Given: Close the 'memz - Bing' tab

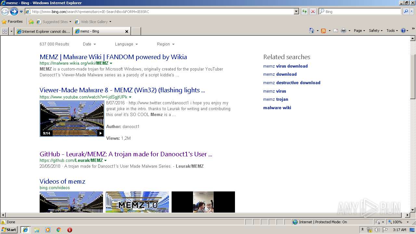Looking at the screenshot, I should 127,32.
